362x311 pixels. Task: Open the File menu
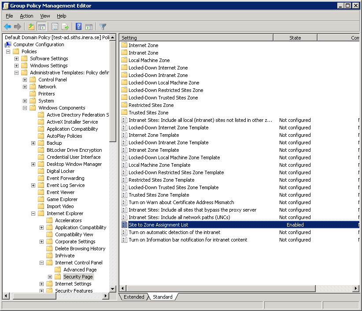click(9, 16)
